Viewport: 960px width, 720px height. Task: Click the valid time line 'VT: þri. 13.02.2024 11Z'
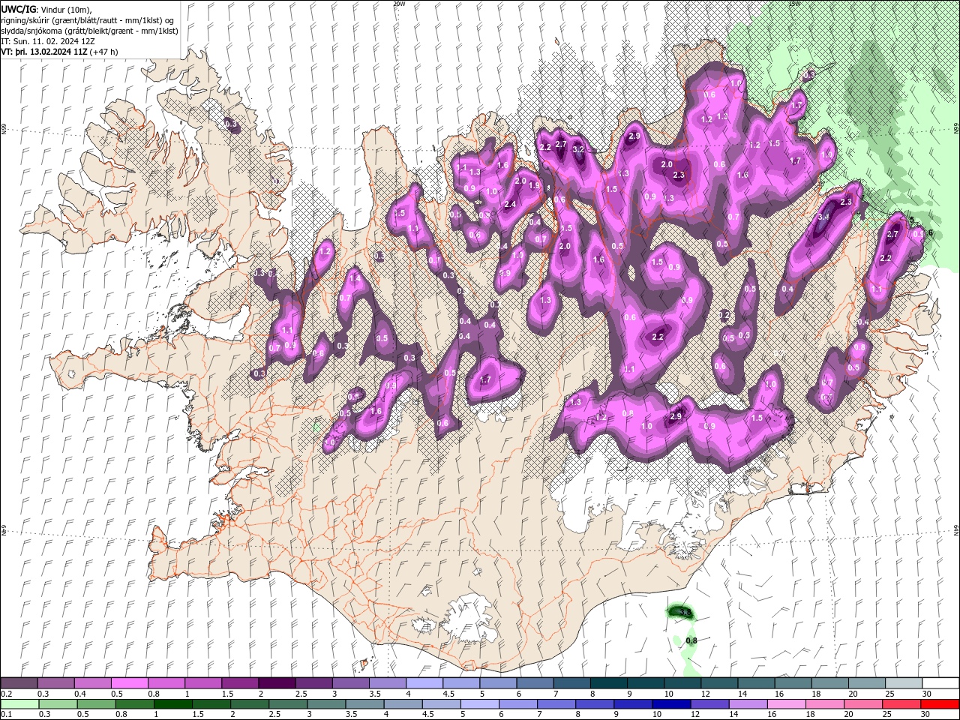pos(44,52)
